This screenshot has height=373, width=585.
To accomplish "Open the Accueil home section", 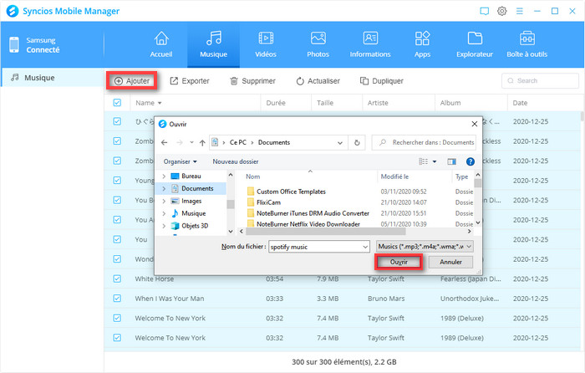I will tap(161, 43).
